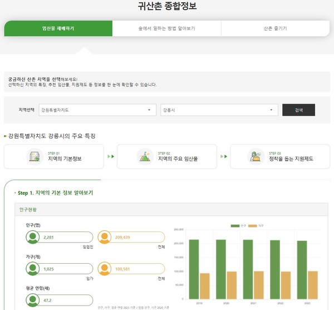The image size is (334, 310).
Task: Go to 지역의 주요 임산물 step link
Action: point(178,159)
